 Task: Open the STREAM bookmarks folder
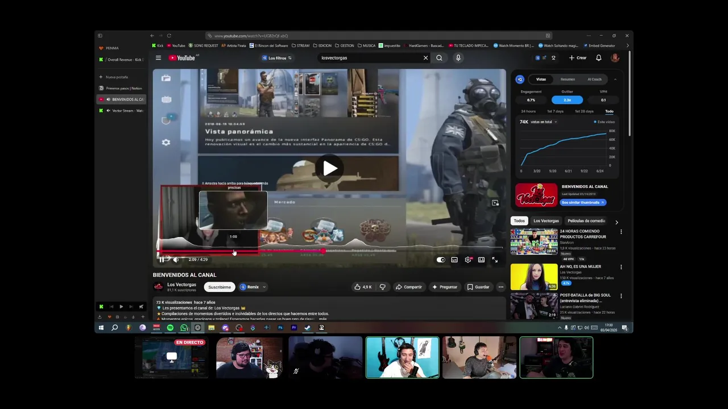click(301, 45)
